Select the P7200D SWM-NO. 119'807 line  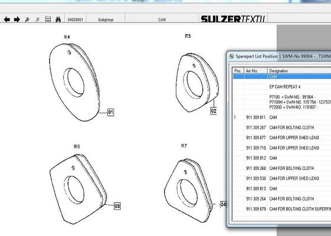[x=293, y=107]
